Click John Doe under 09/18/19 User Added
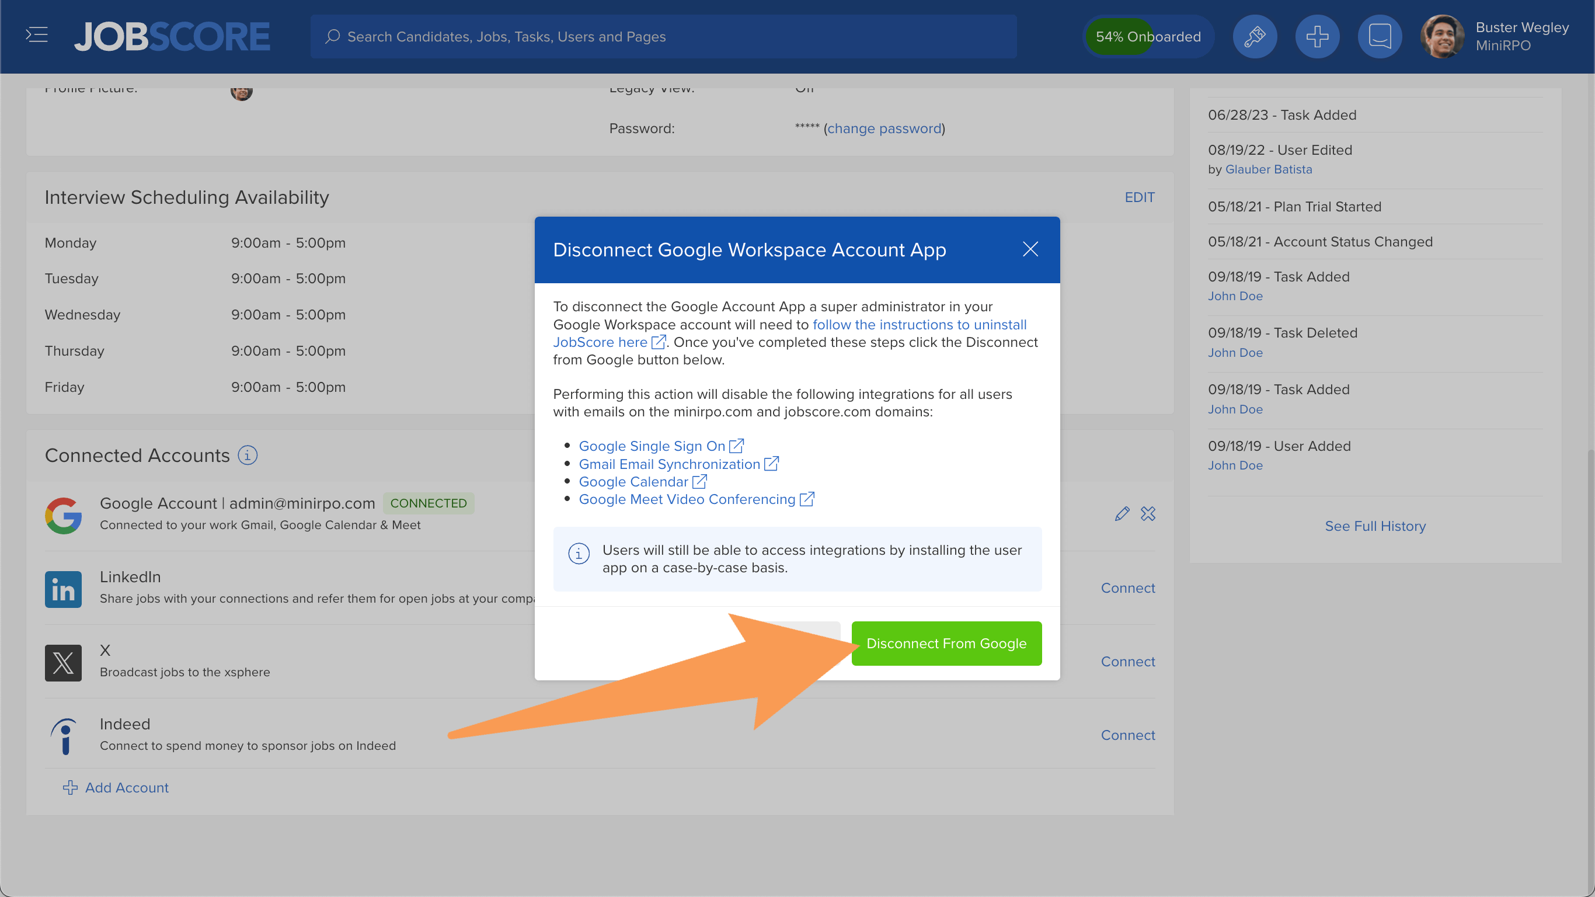Viewport: 1595px width, 897px height. click(1235, 465)
